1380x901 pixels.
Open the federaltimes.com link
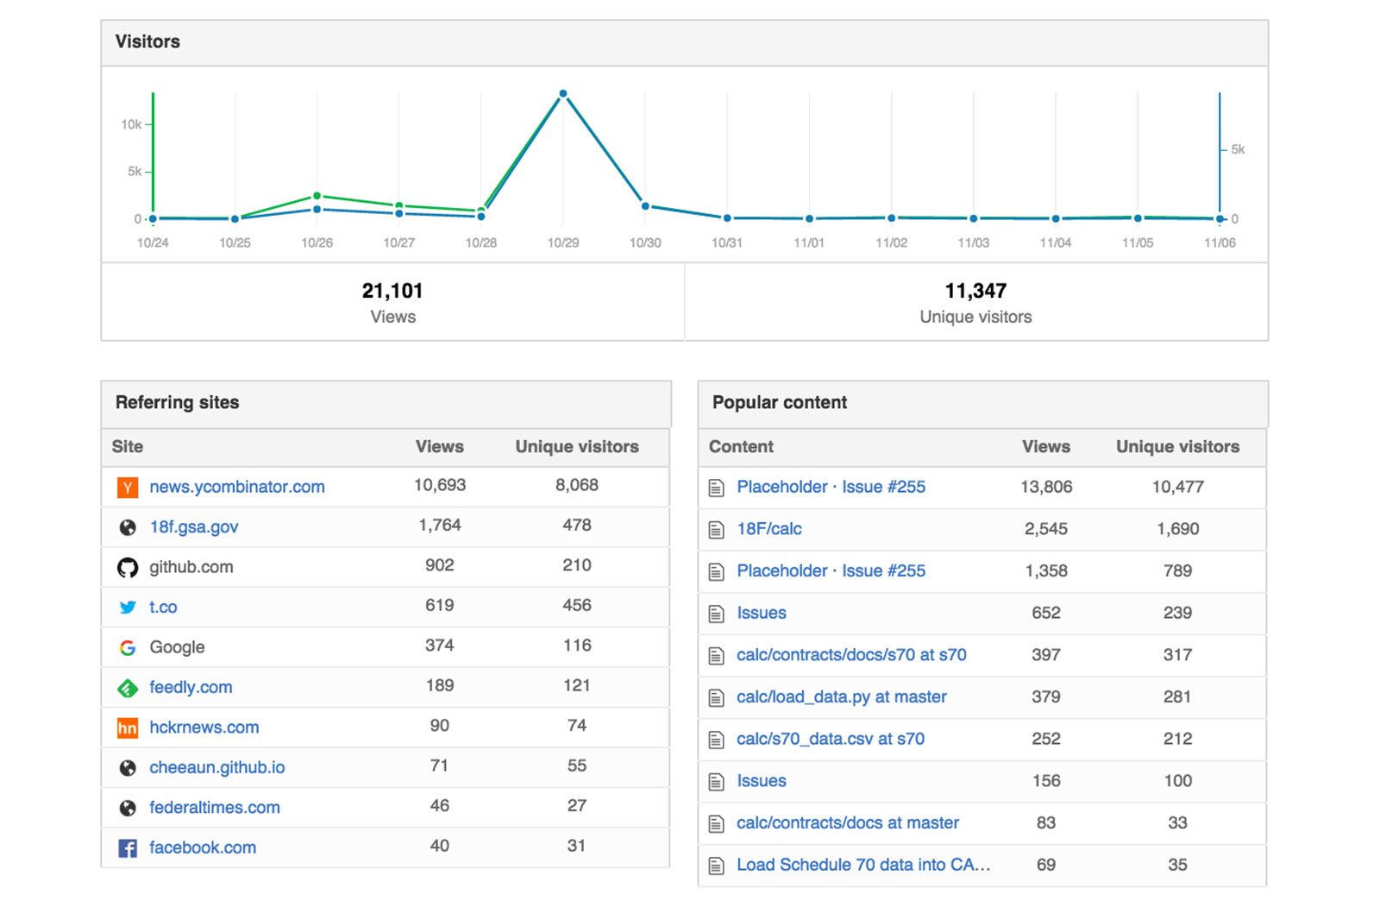coord(215,808)
